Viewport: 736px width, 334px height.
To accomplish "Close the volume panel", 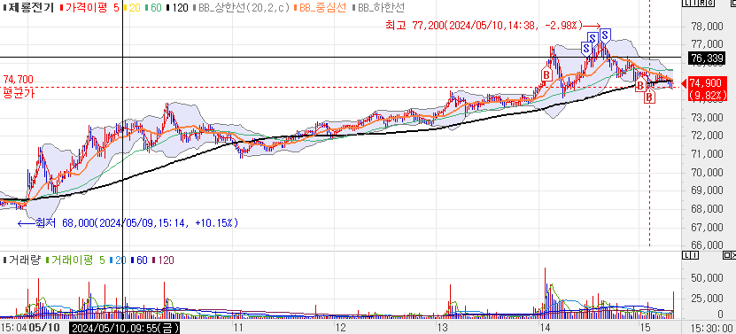I will pyautogui.click(x=733, y=255).
